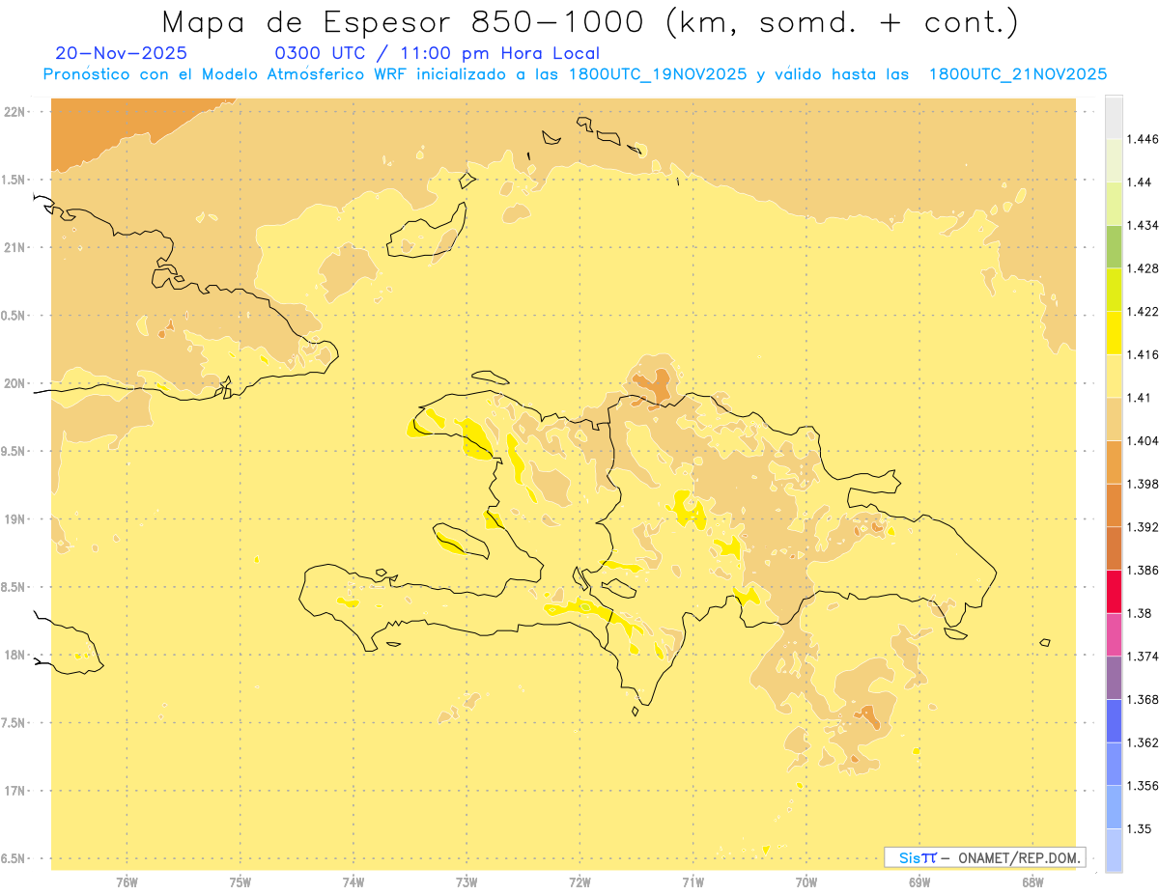
Task: Click the legend value 1.428
Action: tap(1143, 268)
